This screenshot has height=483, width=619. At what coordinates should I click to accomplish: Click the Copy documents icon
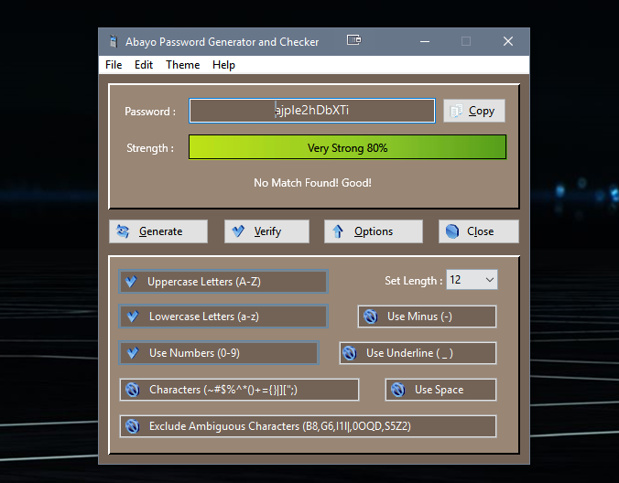[456, 111]
